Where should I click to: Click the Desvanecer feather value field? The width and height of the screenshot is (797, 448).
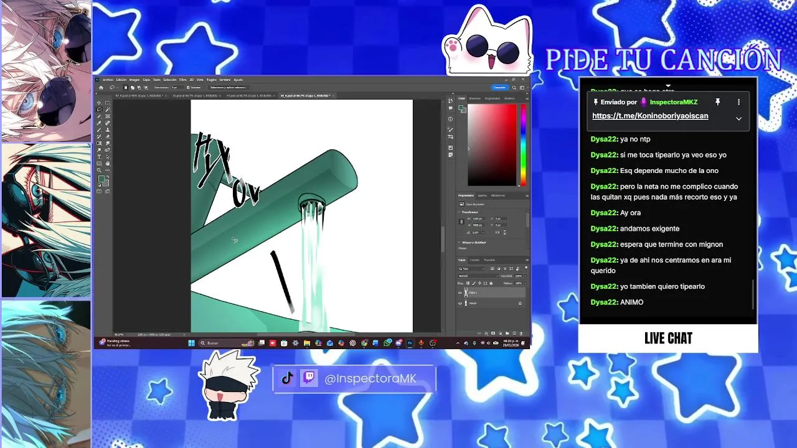(x=177, y=88)
